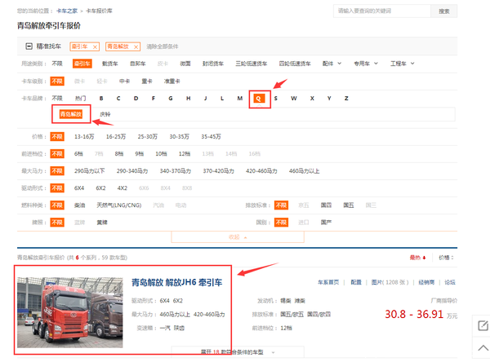Expand 18 matching models list
This screenshot has height=362, width=490.
click(x=238, y=351)
